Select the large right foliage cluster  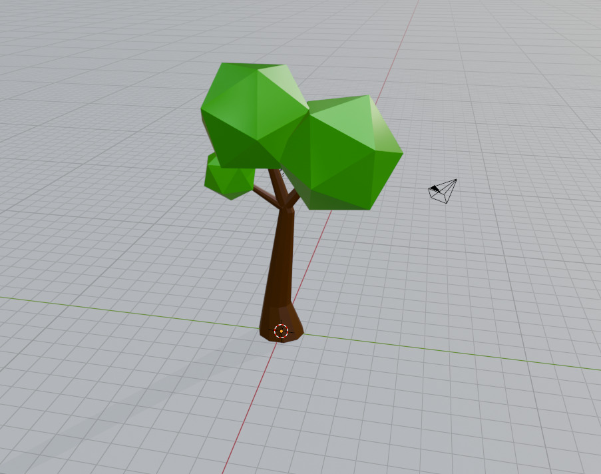coord(343,153)
